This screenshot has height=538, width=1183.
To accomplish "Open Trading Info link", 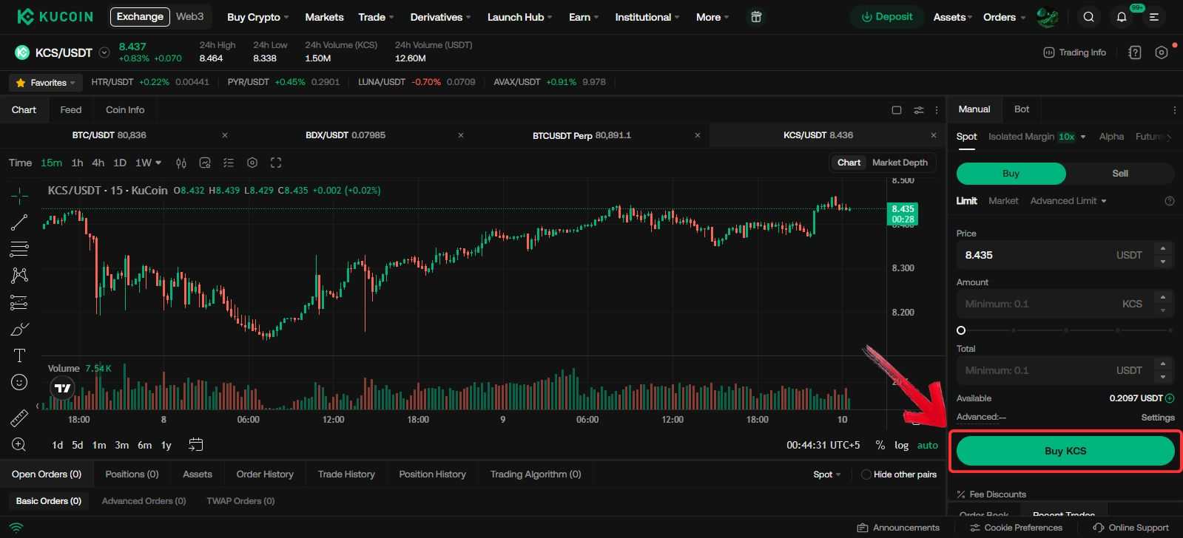I will click(x=1074, y=52).
